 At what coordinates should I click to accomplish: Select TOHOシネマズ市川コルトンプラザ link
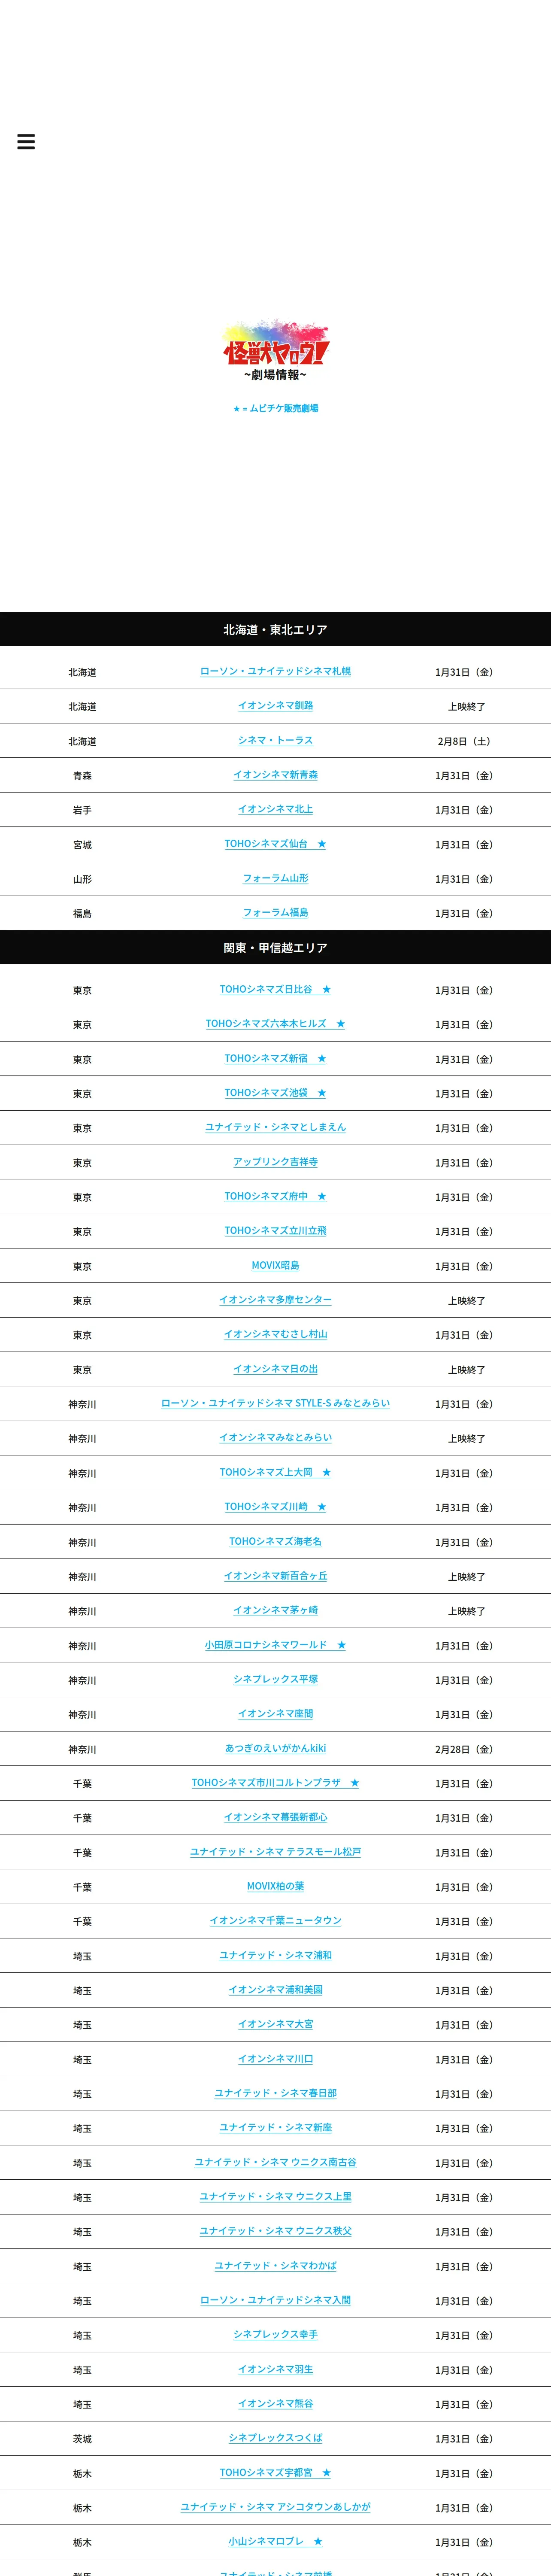pyautogui.click(x=275, y=1783)
